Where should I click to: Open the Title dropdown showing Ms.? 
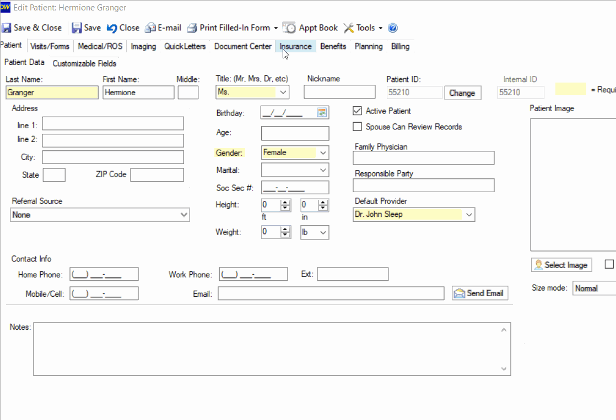point(283,92)
